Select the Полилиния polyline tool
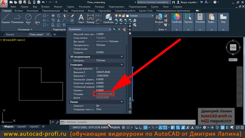Viewport: 245px width, 138px height. [x=17, y=19]
